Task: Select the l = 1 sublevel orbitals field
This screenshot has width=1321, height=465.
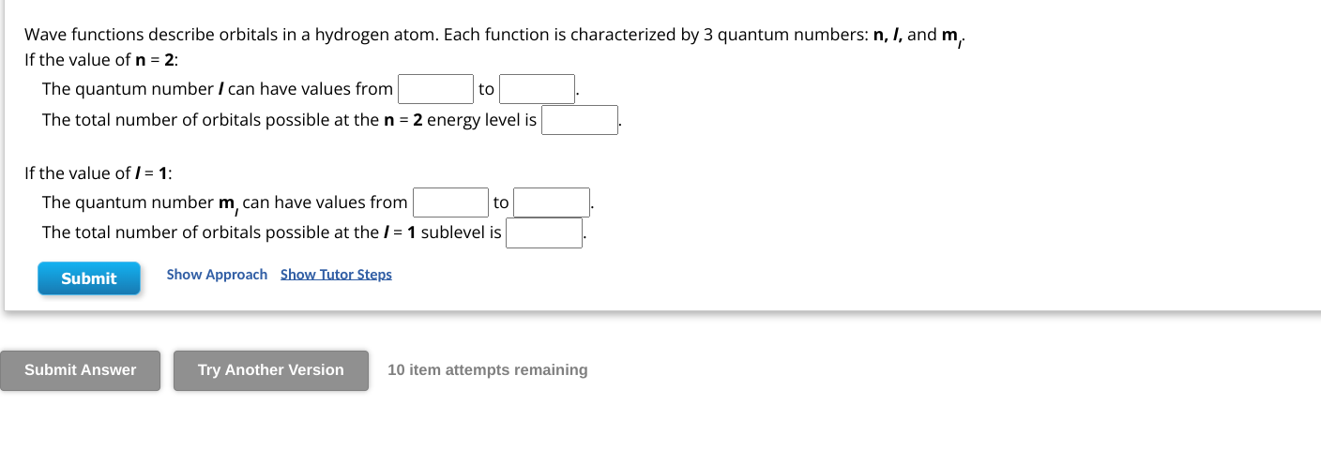Action: (544, 232)
